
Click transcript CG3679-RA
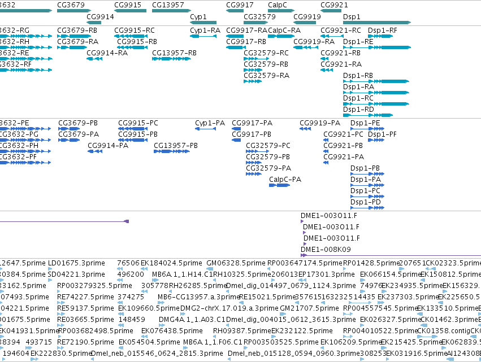(x=72, y=47)
